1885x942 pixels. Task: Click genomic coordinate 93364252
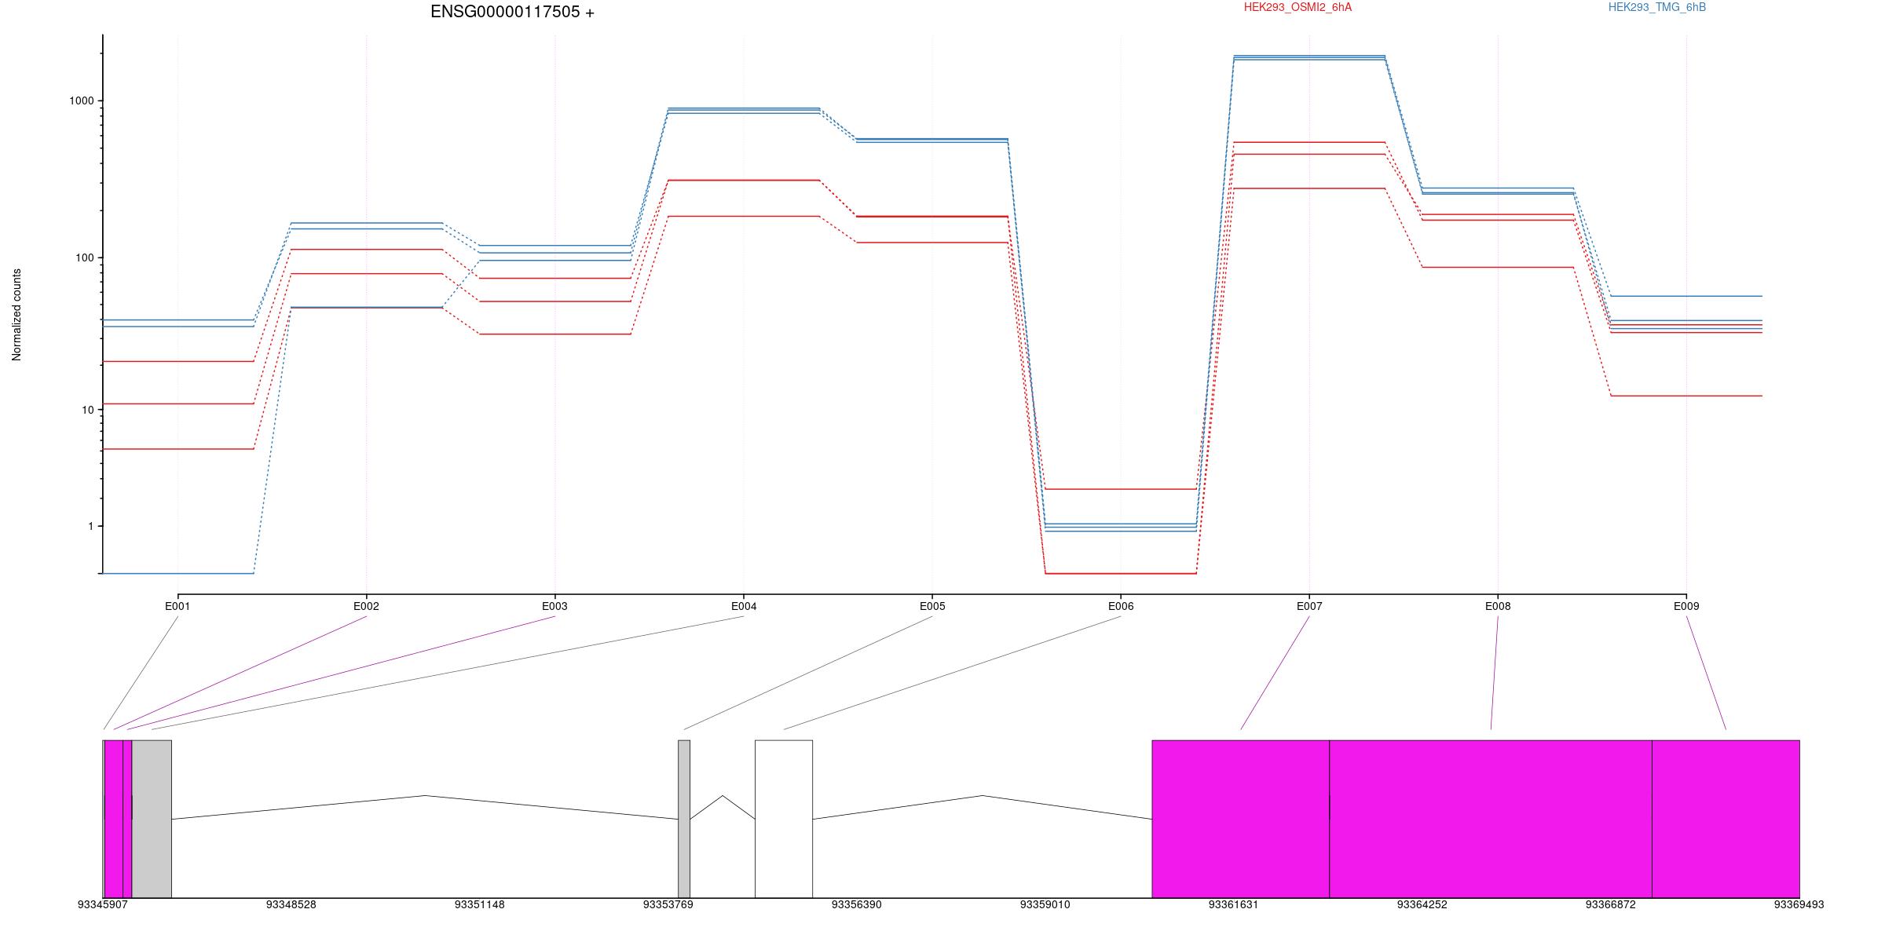[1422, 904]
